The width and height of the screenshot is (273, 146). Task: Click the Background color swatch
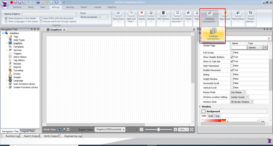point(203,111)
